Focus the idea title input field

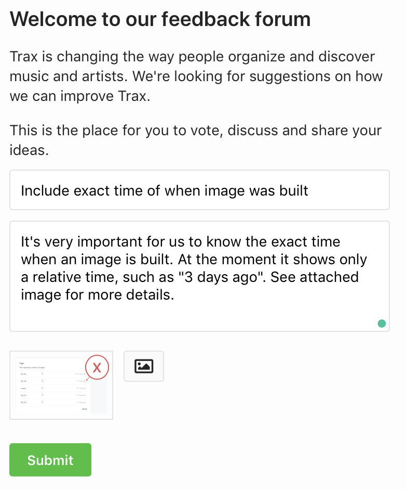[199, 190]
